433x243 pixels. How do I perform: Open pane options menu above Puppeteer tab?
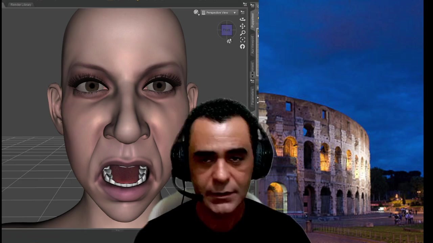pyautogui.click(x=252, y=6)
